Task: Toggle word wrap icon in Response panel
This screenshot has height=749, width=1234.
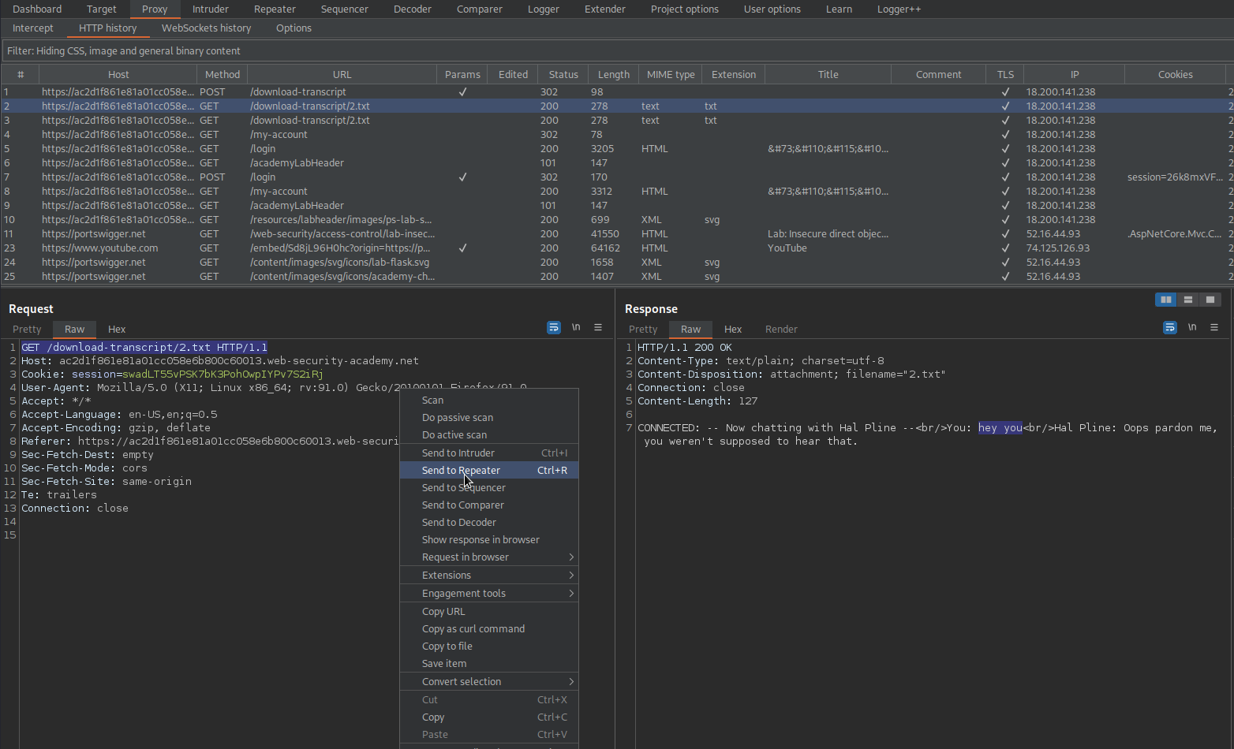Action: pyautogui.click(x=1170, y=327)
